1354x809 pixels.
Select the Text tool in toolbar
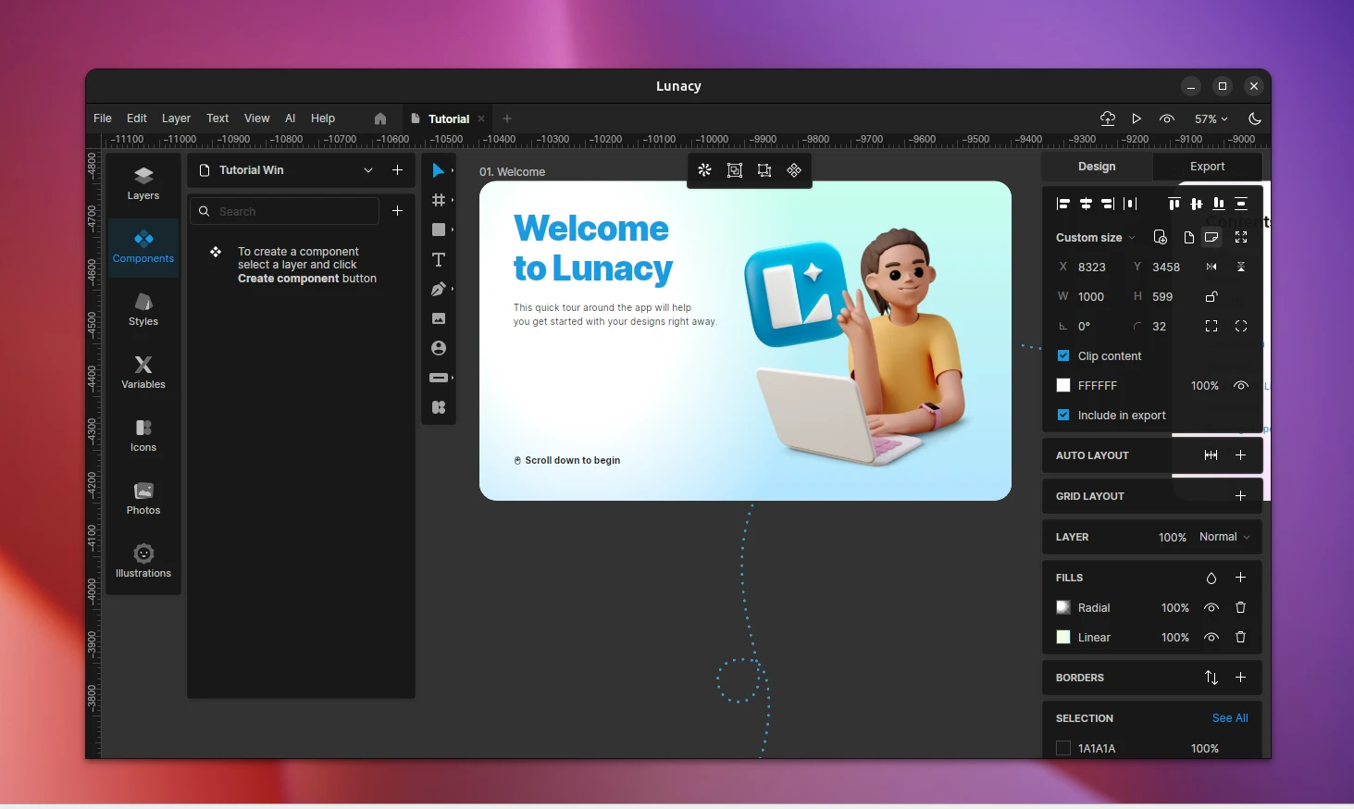tap(439, 260)
